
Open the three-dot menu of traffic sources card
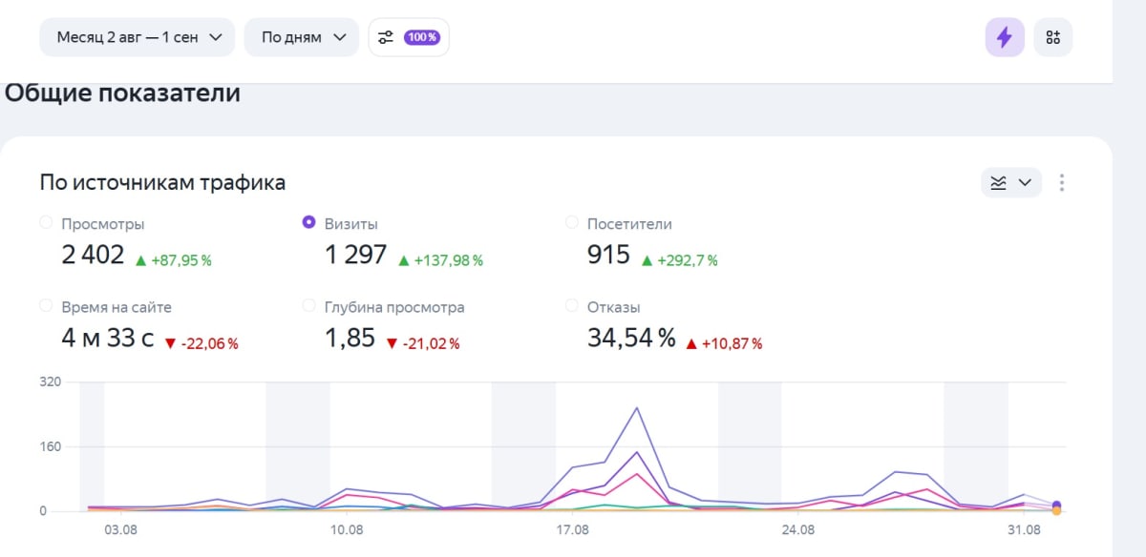pos(1063,182)
